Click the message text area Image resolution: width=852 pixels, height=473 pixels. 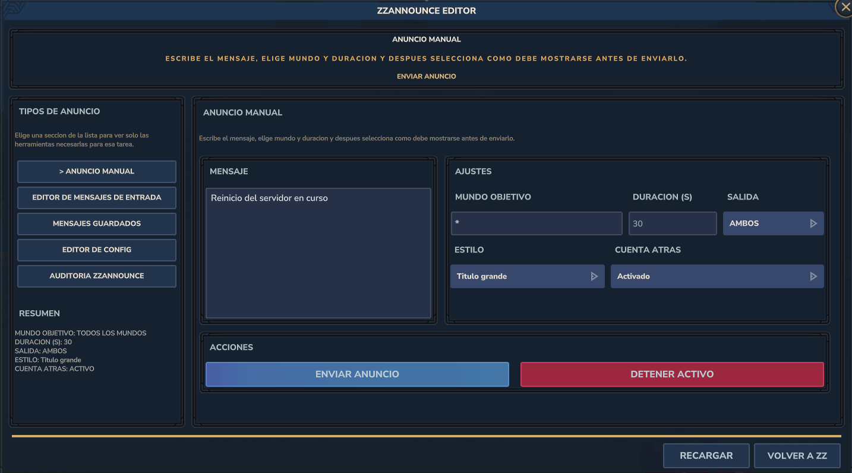(x=318, y=253)
